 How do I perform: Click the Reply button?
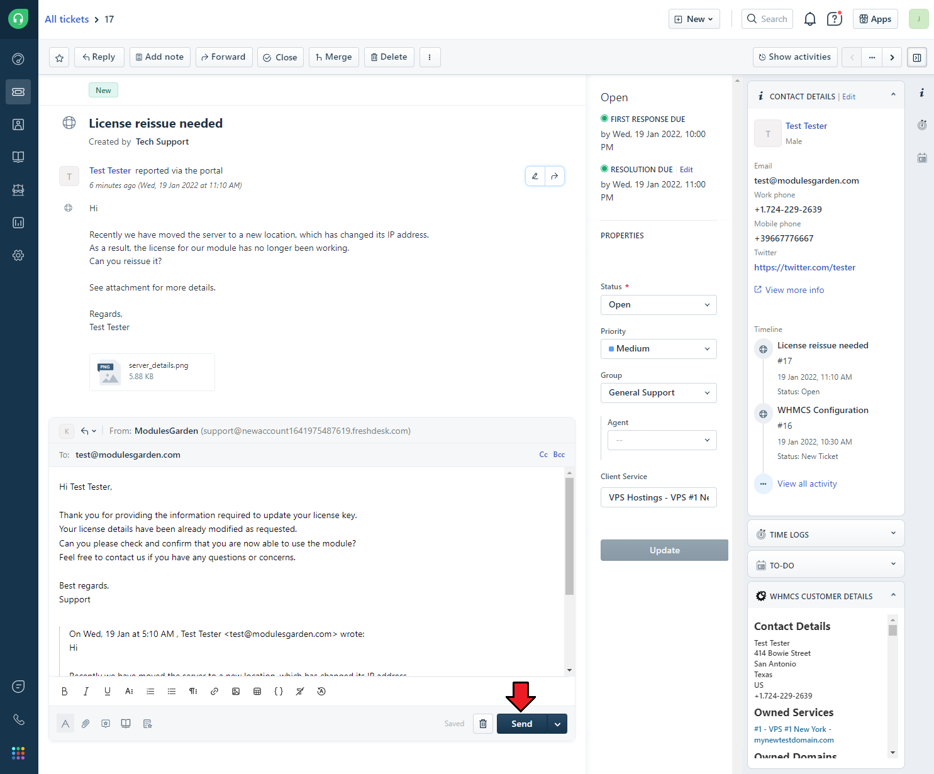[99, 57]
